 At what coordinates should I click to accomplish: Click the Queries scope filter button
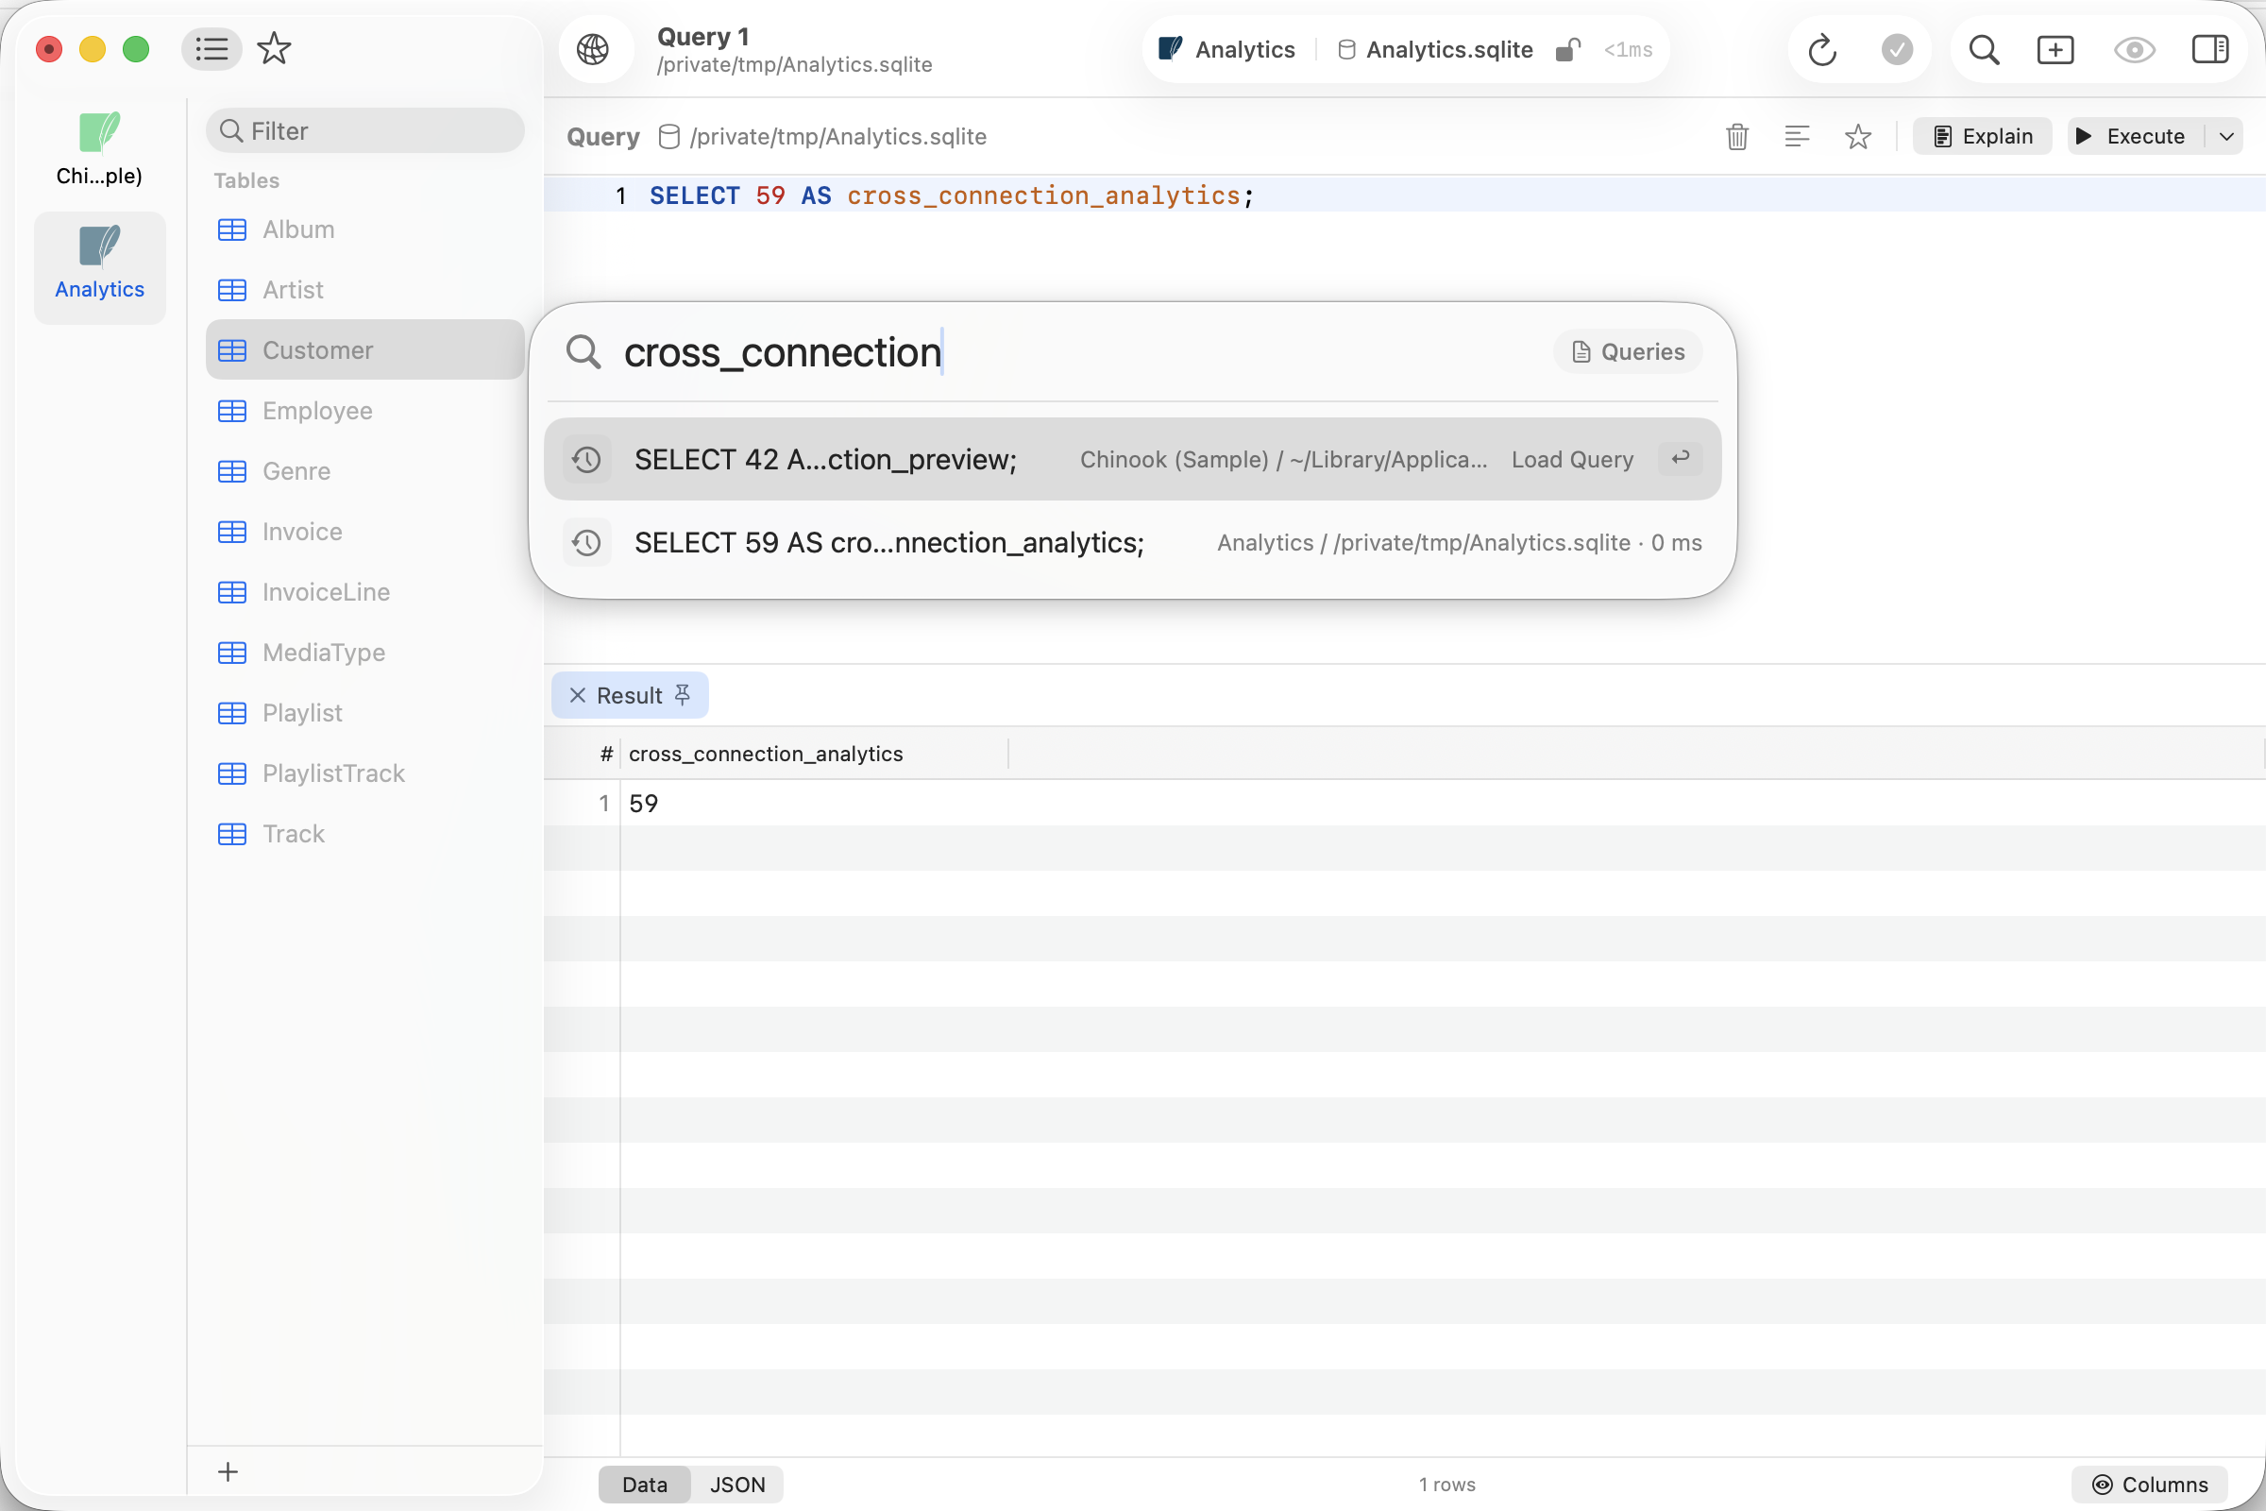click(x=1628, y=351)
